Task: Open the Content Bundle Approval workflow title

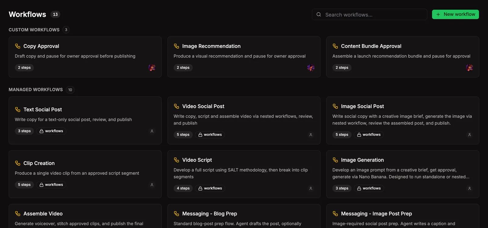Action: click(371, 46)
